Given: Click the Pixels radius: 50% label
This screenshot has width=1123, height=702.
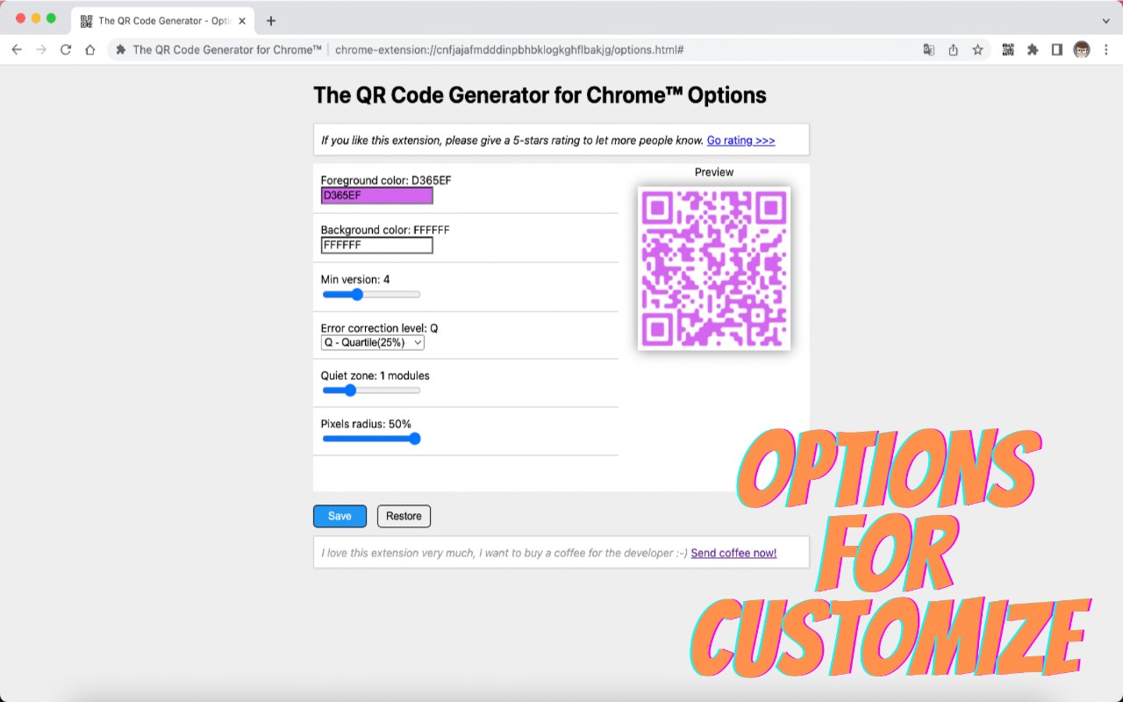Looking at the screenshot, I should tap(366, 424).
